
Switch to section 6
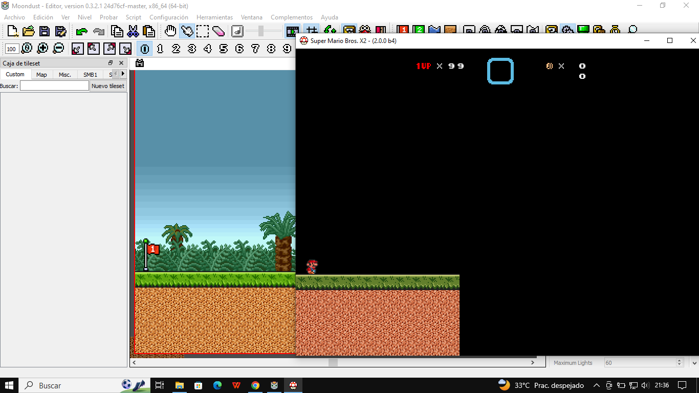(239, 49)
